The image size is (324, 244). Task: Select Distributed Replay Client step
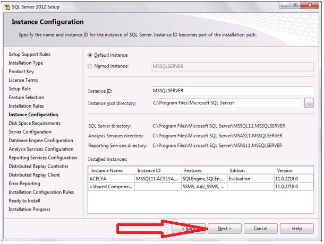tap(34, 175)
